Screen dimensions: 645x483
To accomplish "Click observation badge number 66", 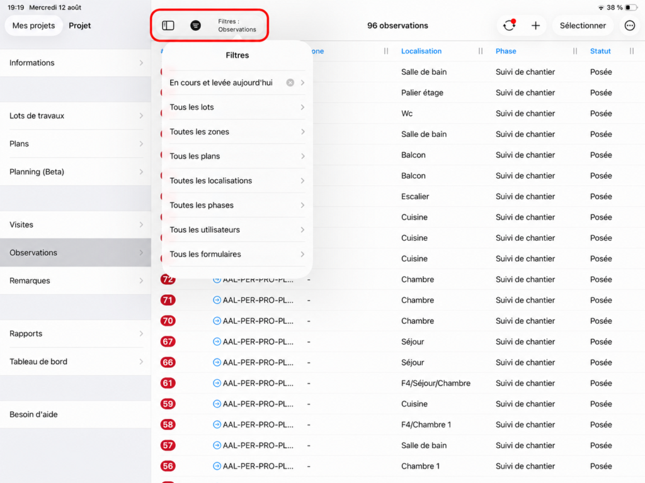I will coord(168,362).
